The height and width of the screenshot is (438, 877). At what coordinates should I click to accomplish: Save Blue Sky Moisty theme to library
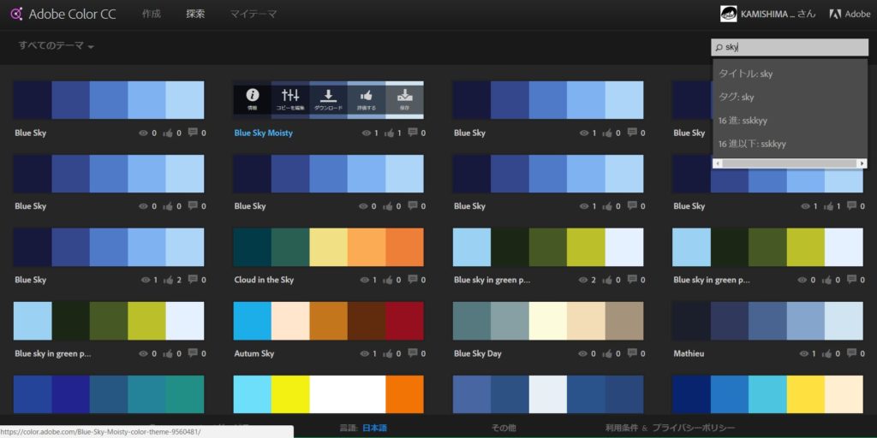pyautogui.click(x=404, y=98)
